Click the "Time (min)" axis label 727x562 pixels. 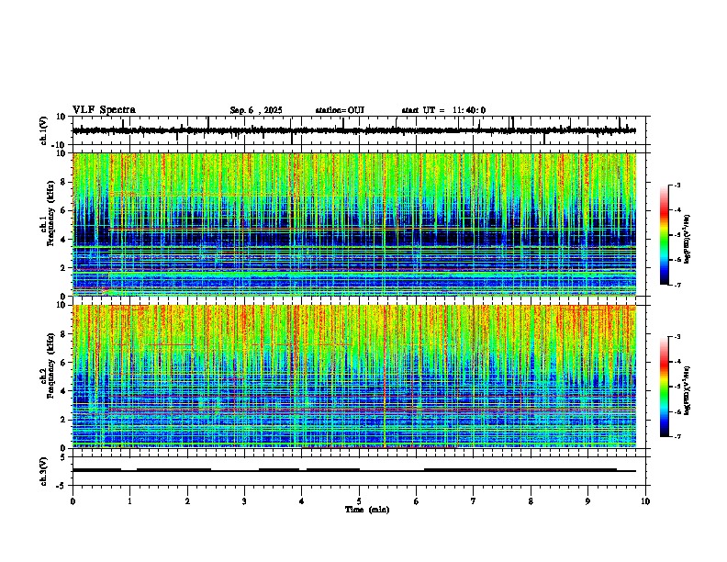click(367, 510)
